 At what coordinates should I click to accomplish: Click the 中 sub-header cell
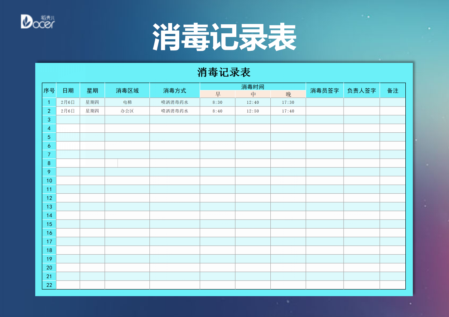pos(253,94)
